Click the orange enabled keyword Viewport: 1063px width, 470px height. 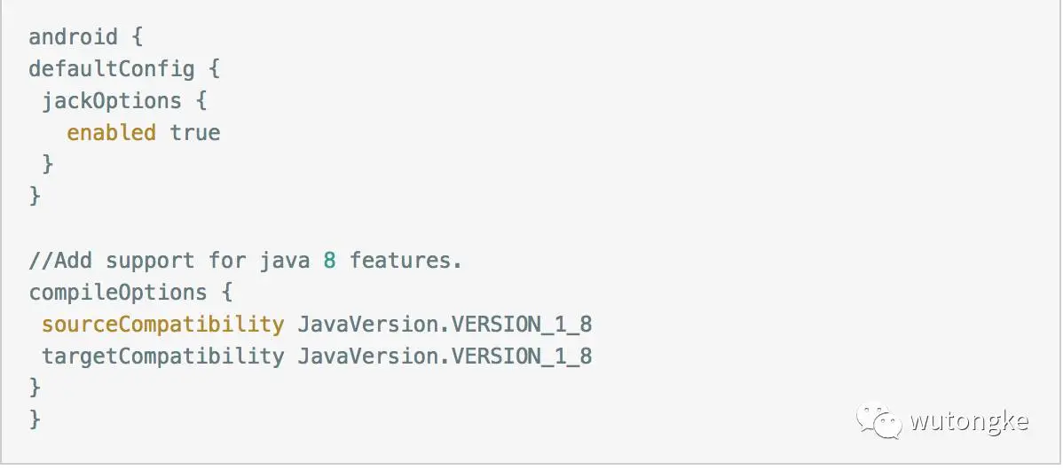(x=111, y=133)
